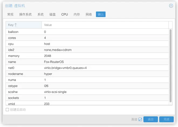
Task: Click the value 'Fox-RouterOS'
Action: [54, 62]
